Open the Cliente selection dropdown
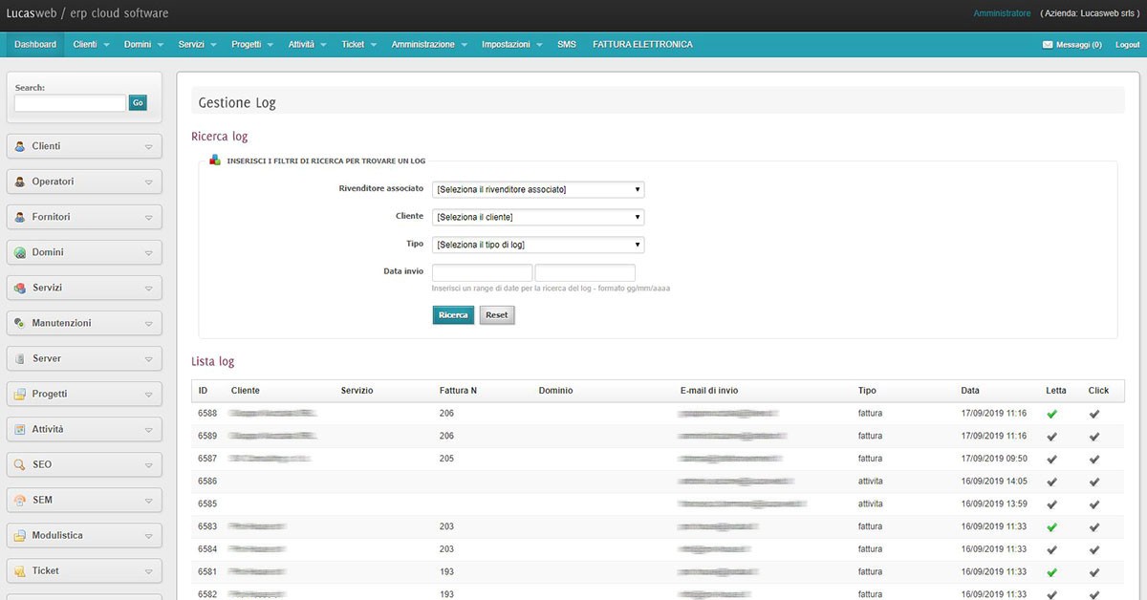 pos(538,217)
